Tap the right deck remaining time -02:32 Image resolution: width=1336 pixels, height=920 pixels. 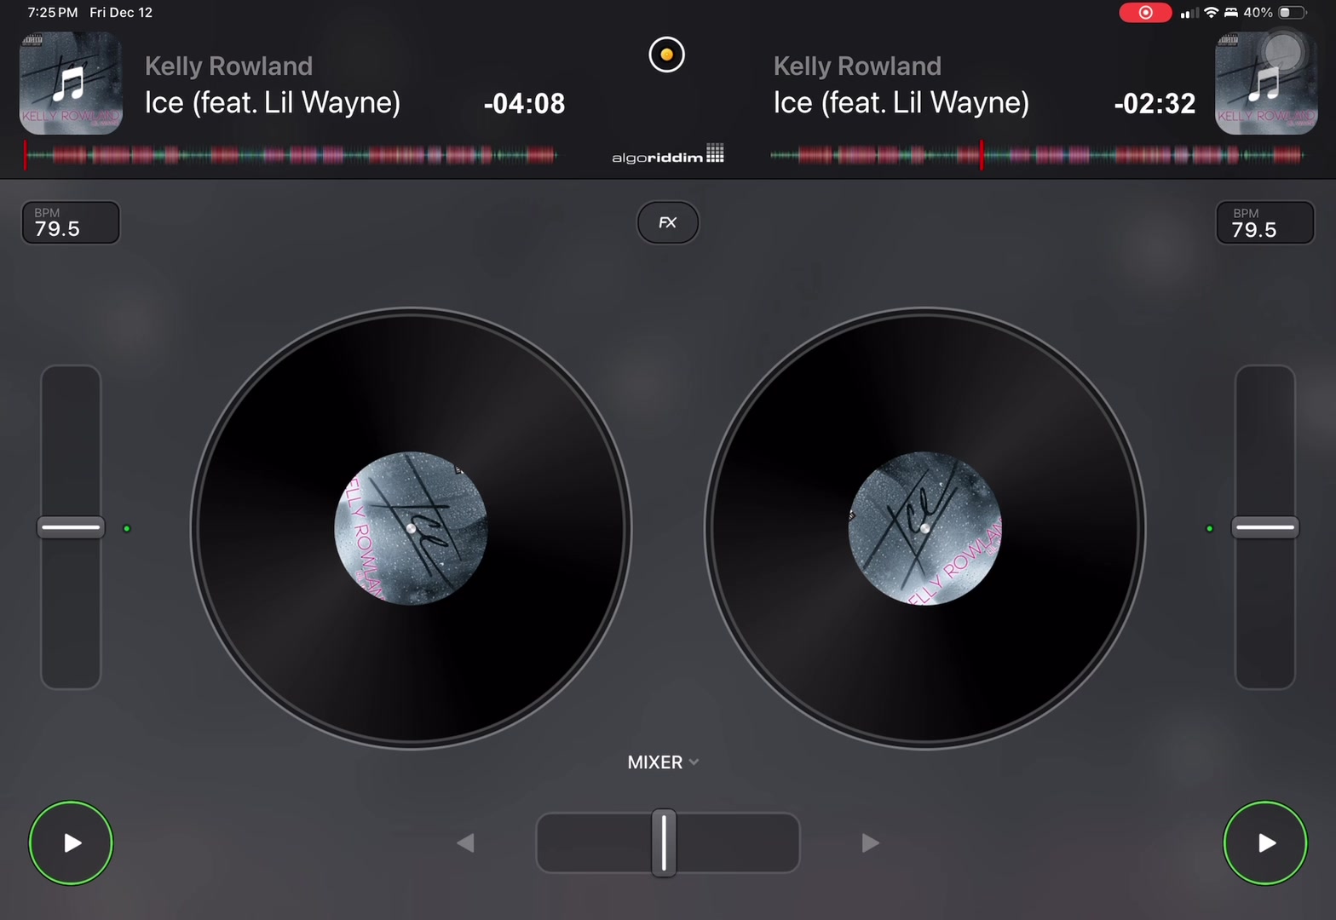click(x=1155, y=104)
